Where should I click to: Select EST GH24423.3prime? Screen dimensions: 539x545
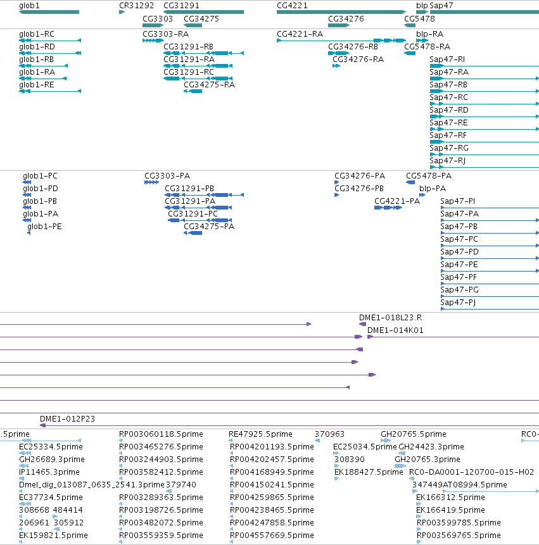tap(431, 447)
